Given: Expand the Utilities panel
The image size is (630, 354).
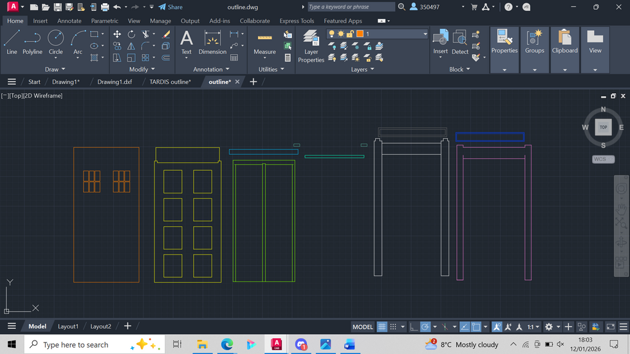Looking at the screenshot, I should (x=271, y=69).
